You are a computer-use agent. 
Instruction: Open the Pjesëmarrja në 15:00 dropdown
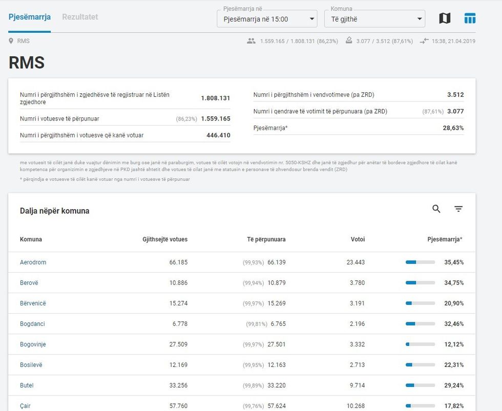(267, 19)
